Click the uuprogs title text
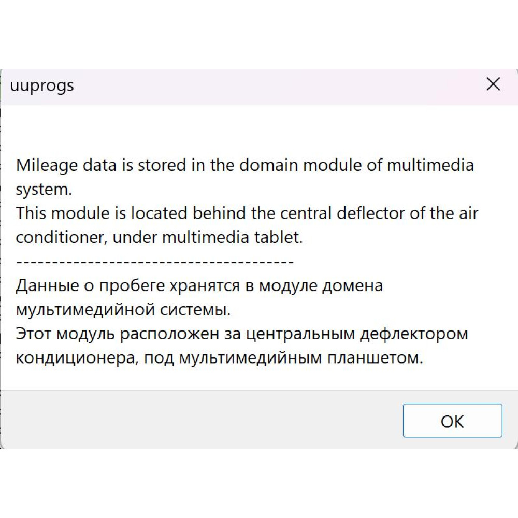The image size is (518, 518). point(42,86)
